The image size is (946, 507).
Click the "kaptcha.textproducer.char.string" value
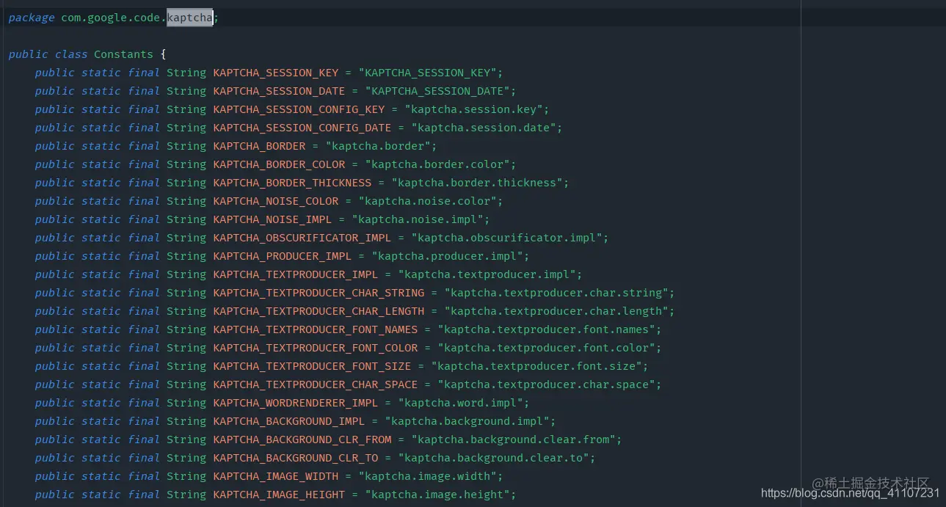coord(556,293)
